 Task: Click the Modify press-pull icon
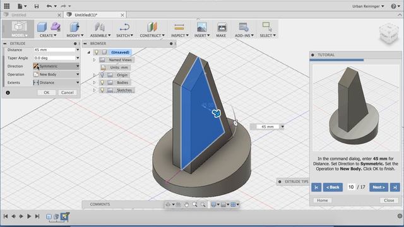[x=74, y=26]
